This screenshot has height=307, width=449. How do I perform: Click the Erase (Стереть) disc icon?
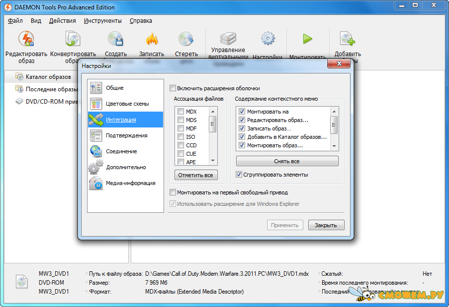pyautogui.click(x=186, y=39)
